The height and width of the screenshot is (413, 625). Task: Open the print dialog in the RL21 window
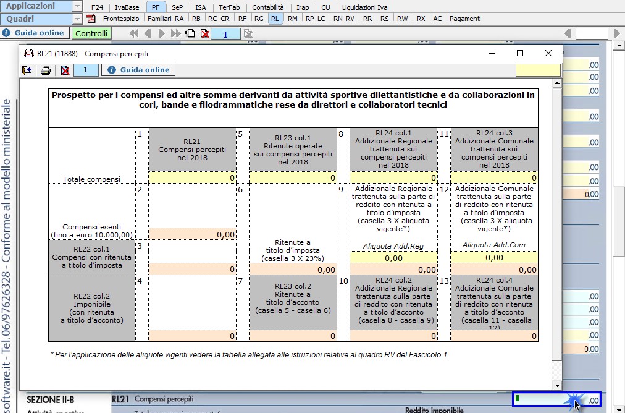click(44, 70)
